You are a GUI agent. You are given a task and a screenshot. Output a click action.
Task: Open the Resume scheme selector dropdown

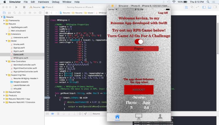pyautogui.click(x=35, y=7)
